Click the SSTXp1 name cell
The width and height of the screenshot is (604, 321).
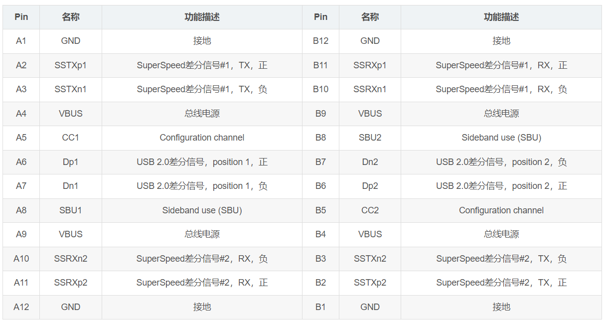coord(71,65)
